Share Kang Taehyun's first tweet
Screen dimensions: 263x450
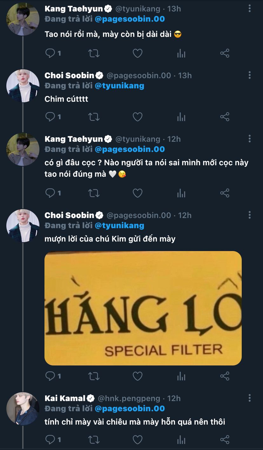(x=225, y=53)
